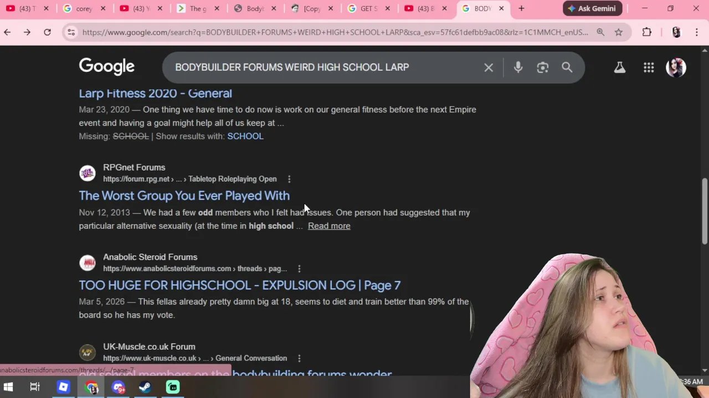Image resolution: width=709 pixels, height=398 pixels.
Task: Open Chrome profile avatar in toolbar
Action: pos(676,32)
